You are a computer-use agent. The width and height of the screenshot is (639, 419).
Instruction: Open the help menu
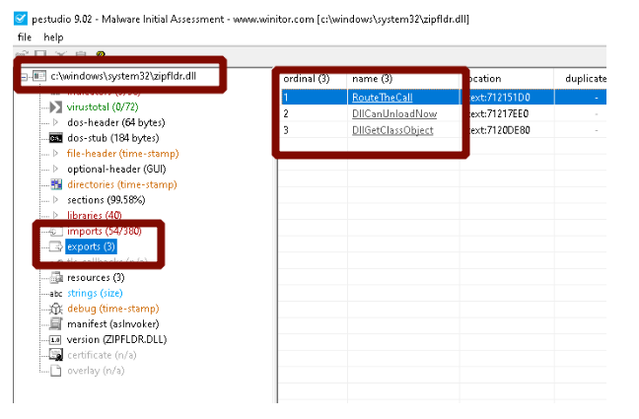click(53, 37)
